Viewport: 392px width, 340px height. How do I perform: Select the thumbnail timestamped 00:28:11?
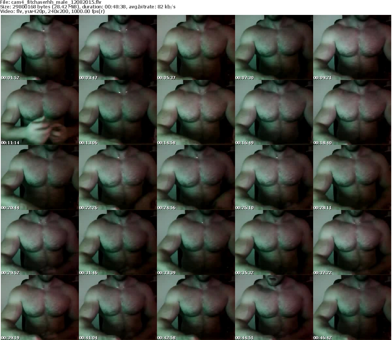coord(352,177)
